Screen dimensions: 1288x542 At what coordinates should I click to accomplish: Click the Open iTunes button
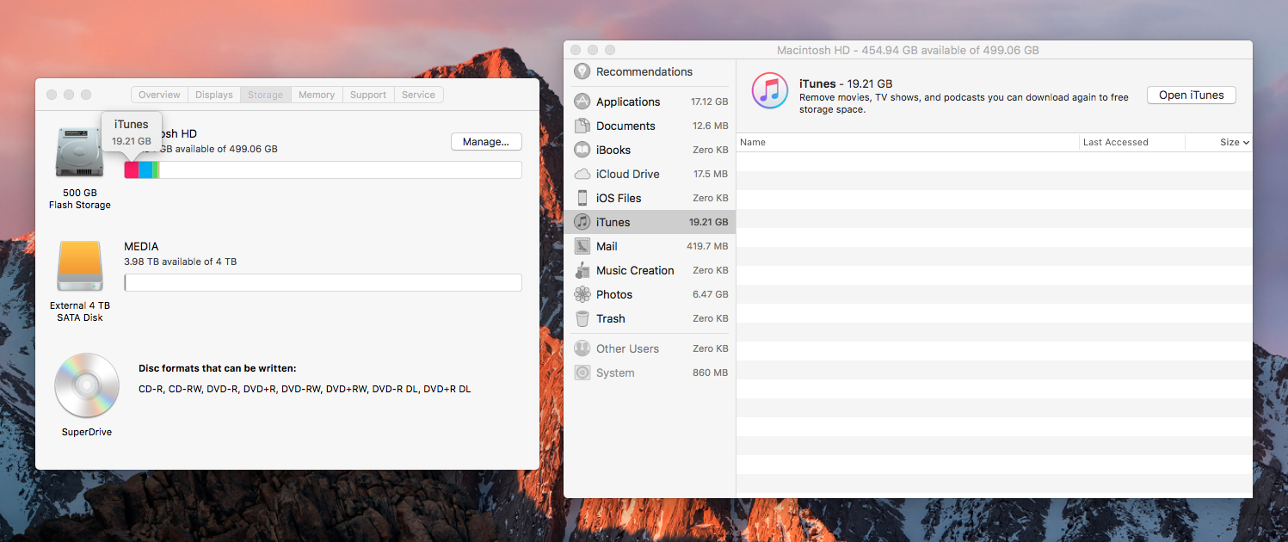click(1191, 95)
